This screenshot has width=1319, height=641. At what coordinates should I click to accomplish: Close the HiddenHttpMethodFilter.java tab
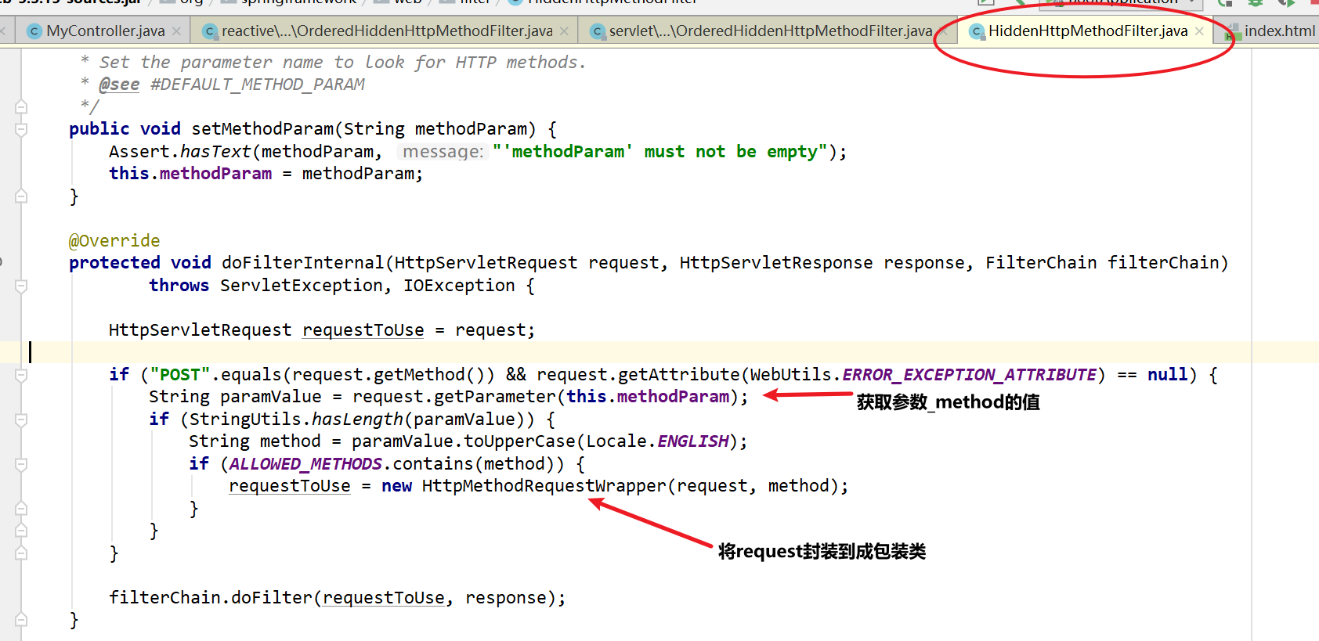(1199, 31)
